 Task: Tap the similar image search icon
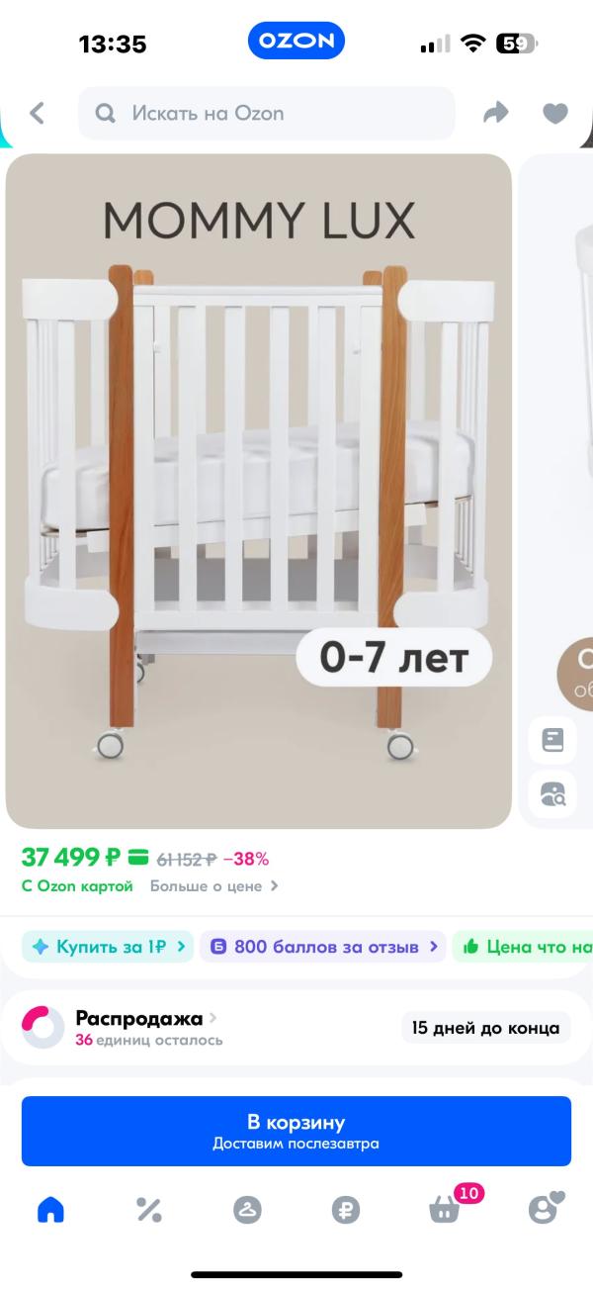click(x=552, y=793)
